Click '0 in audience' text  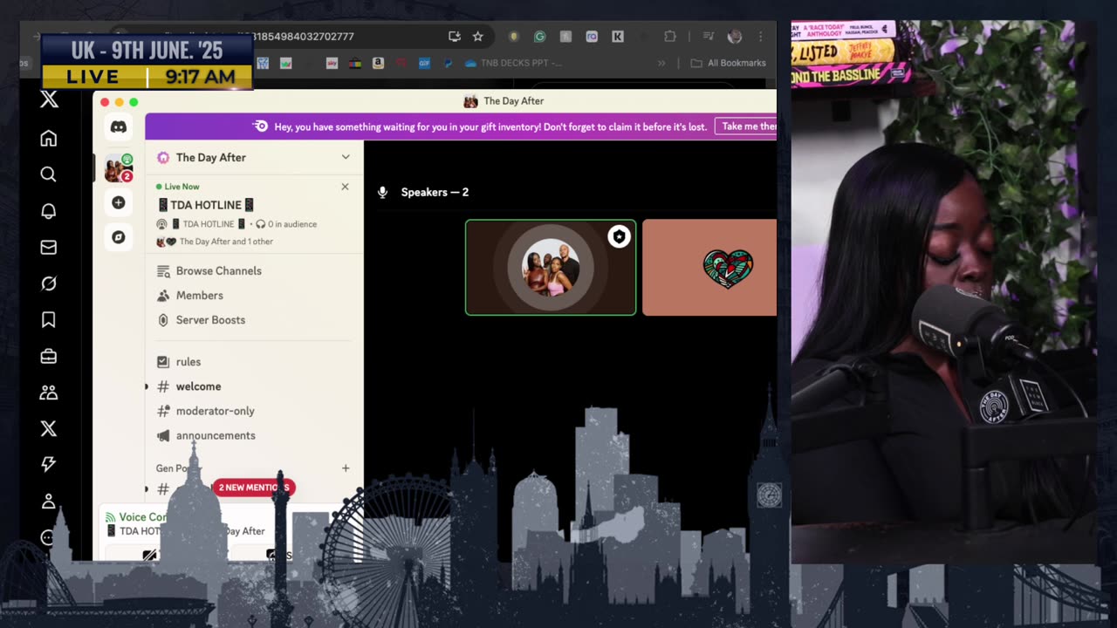click(291, 224)
